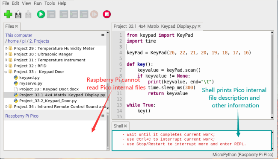The height and width of the screenshot is (159, 278).
Task: Open This computer panel menu icon
Action: 103,35
